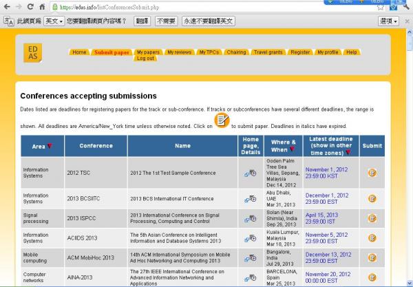The image size is (413, 287).
Task: Open home page details for AINA-2013
Action: [251, 277]
